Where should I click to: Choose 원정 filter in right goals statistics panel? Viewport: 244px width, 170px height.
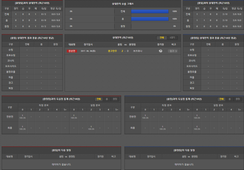tap(237, 99)
